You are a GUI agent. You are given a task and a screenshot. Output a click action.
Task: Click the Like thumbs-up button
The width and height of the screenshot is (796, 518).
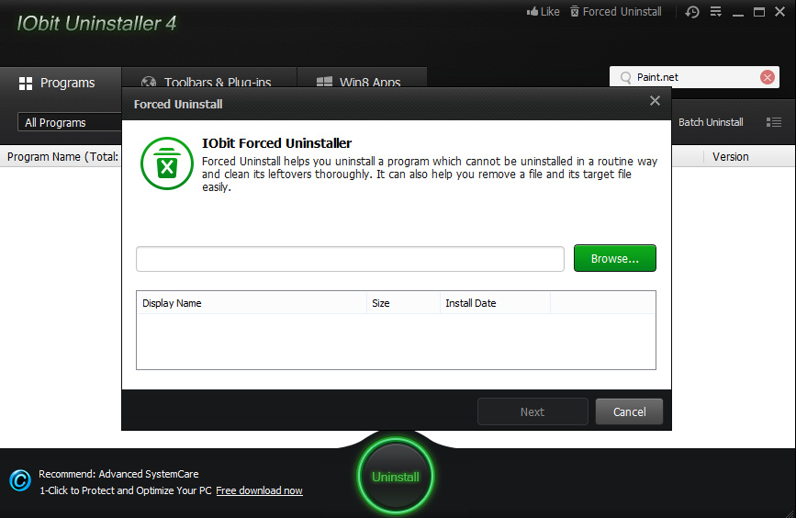coord(543,12)
